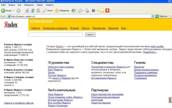Open the Партнерство navigation link
172x108 pixels.
99,28
